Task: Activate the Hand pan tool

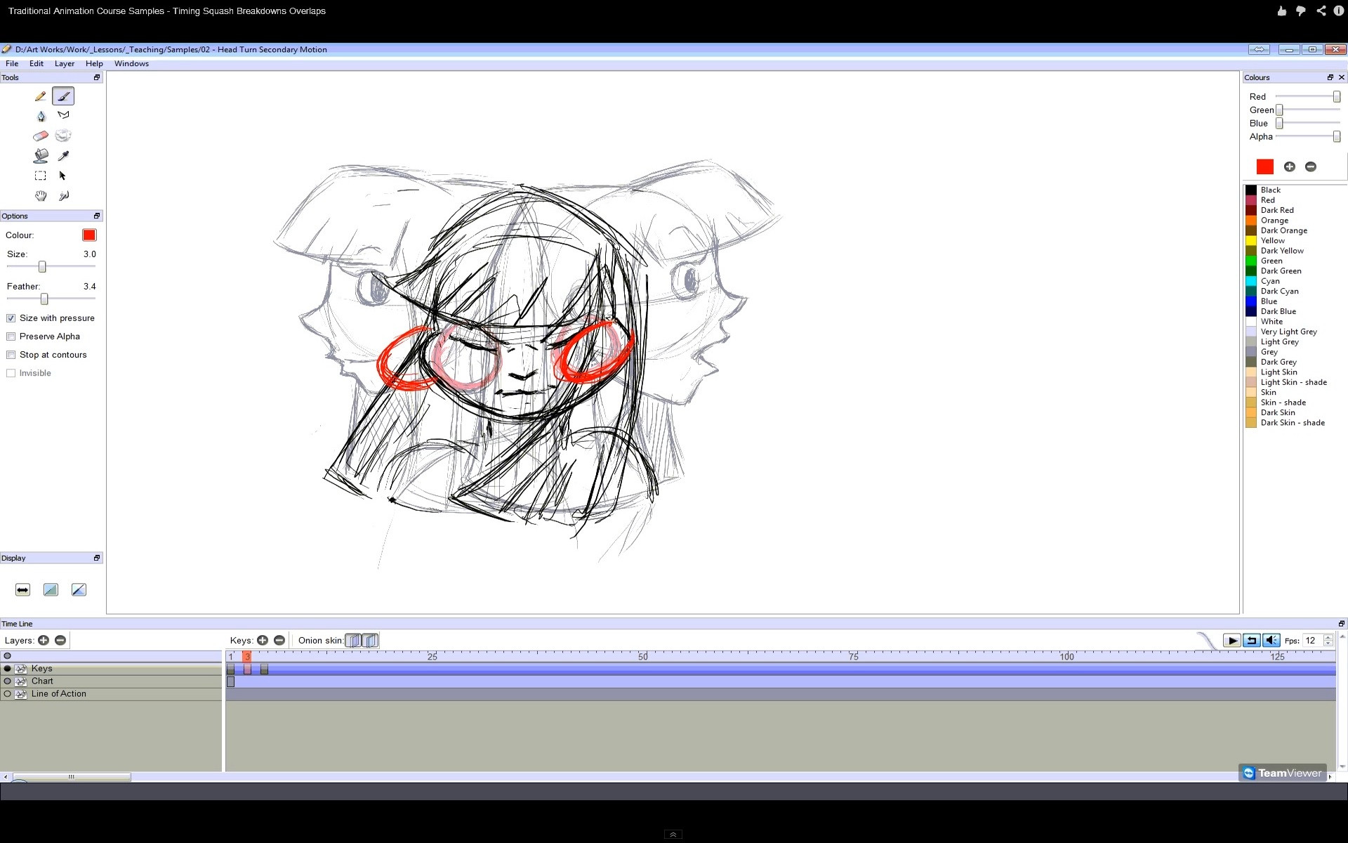Action: (41, 195)
